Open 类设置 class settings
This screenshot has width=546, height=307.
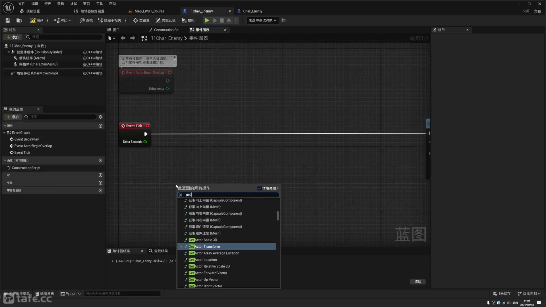(141, 20)
